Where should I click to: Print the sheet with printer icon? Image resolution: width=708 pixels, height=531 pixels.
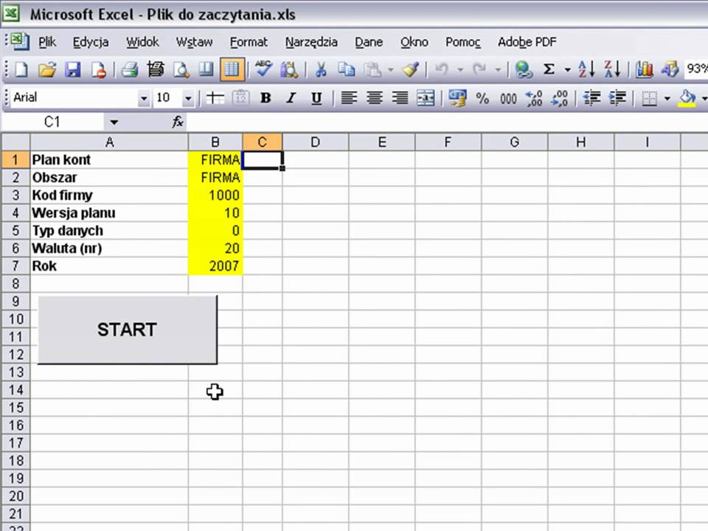[130, 69]
